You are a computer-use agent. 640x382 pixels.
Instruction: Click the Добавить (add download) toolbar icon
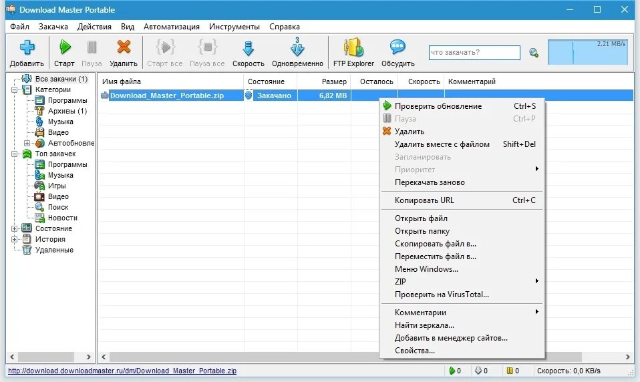coord(27,48)
